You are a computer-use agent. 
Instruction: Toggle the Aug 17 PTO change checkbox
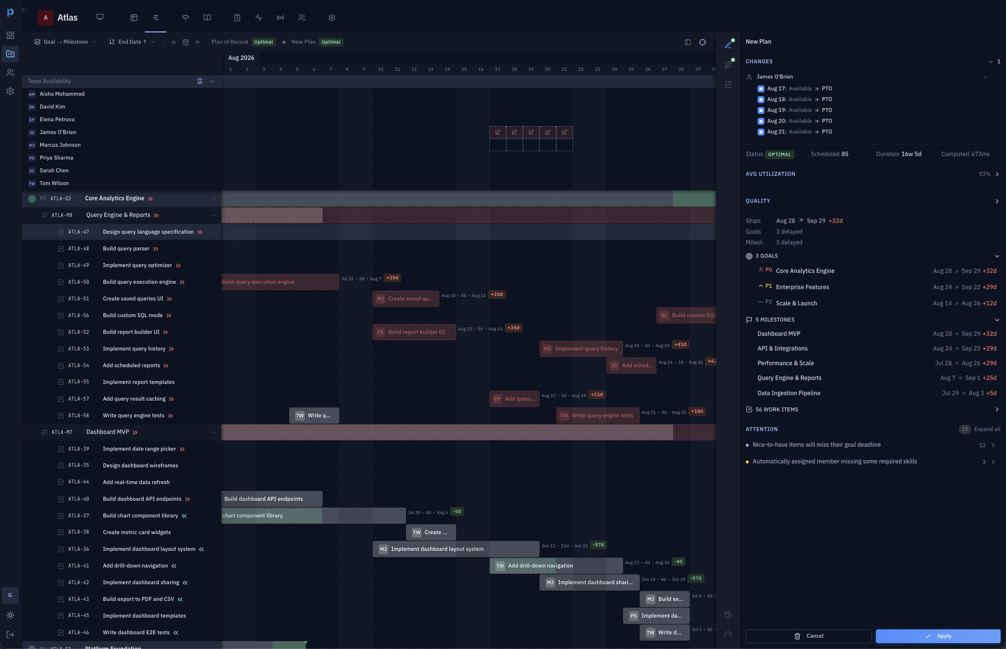761,89
